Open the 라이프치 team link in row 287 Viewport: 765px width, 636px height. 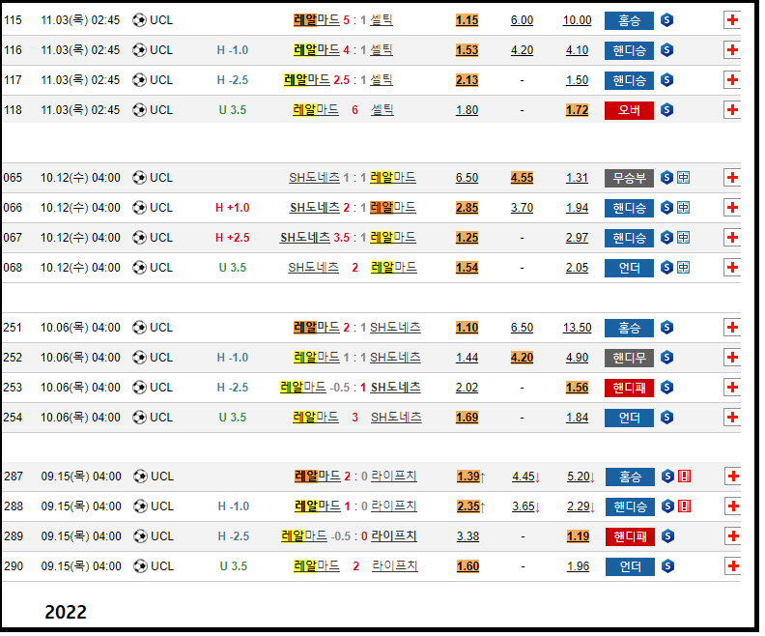394,477
